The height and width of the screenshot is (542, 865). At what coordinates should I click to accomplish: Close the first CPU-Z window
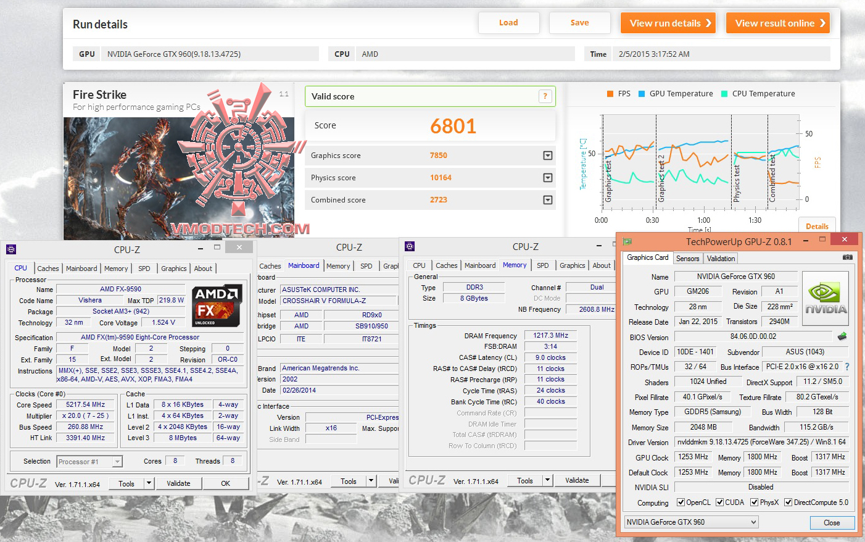(x=239, y=248)
